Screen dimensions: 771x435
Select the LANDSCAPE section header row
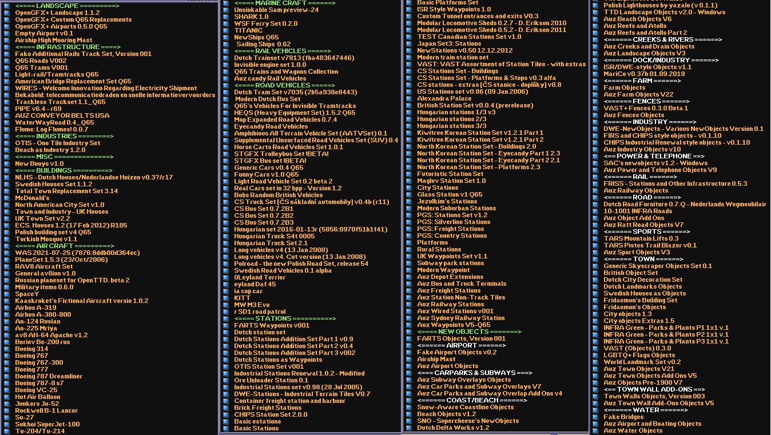tap(67, 5)
